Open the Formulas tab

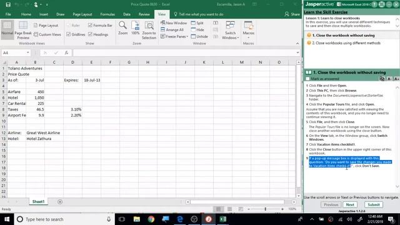[107, 14]
